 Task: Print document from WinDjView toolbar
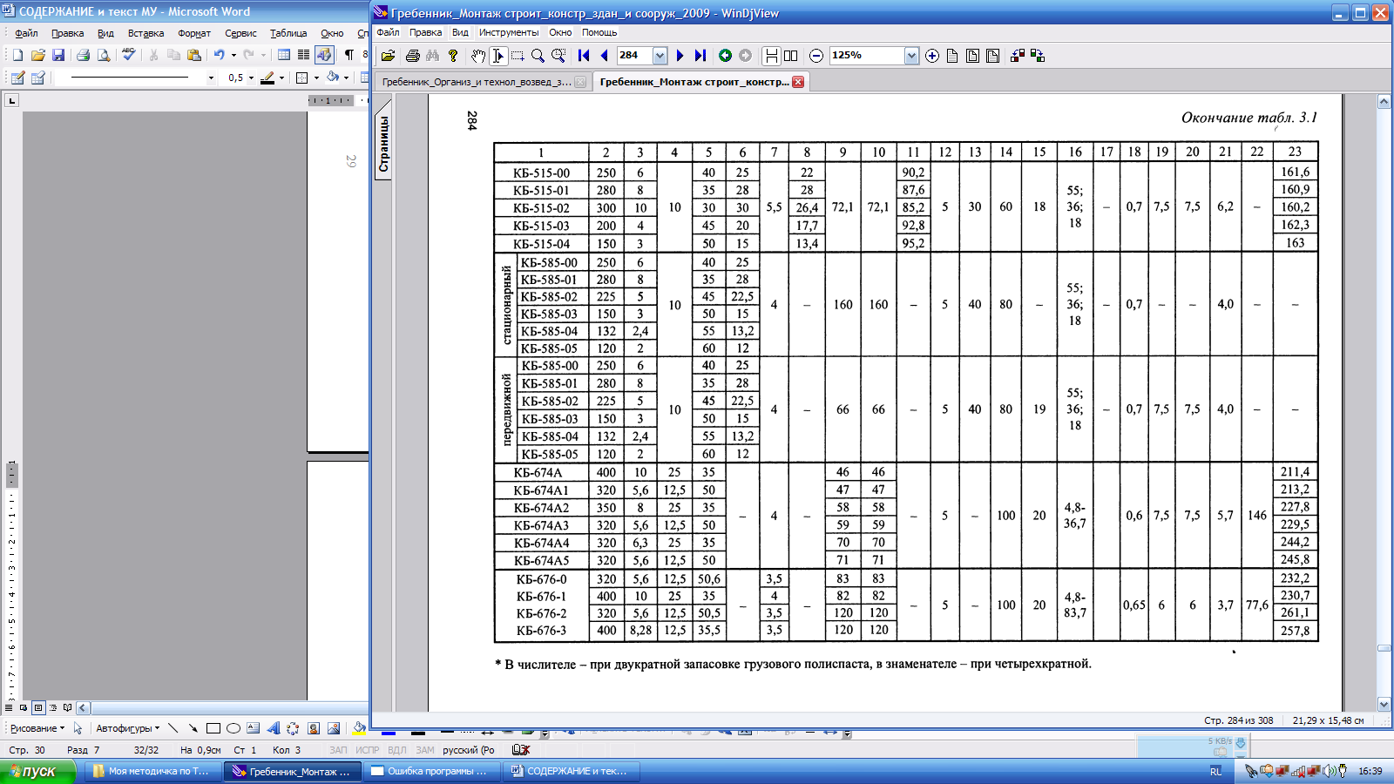(413, 56)
